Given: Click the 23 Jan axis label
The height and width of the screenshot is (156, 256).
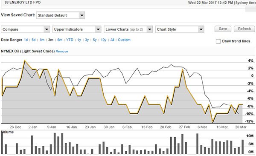Looking at the screenshot, I should (90, 127).
